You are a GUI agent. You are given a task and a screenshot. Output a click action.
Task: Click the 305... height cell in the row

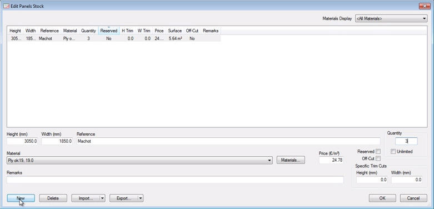(x=15, y=39)
